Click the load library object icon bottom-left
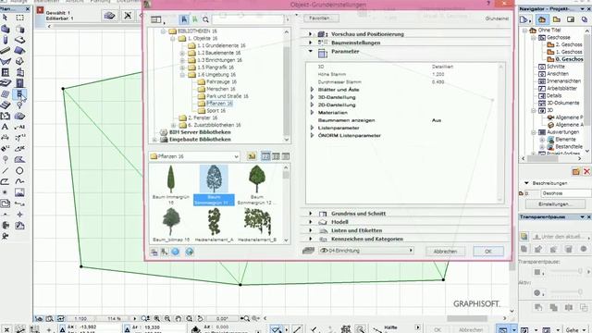Image resolution: width=592 pixels, height=333 pixels. point(154,252)
